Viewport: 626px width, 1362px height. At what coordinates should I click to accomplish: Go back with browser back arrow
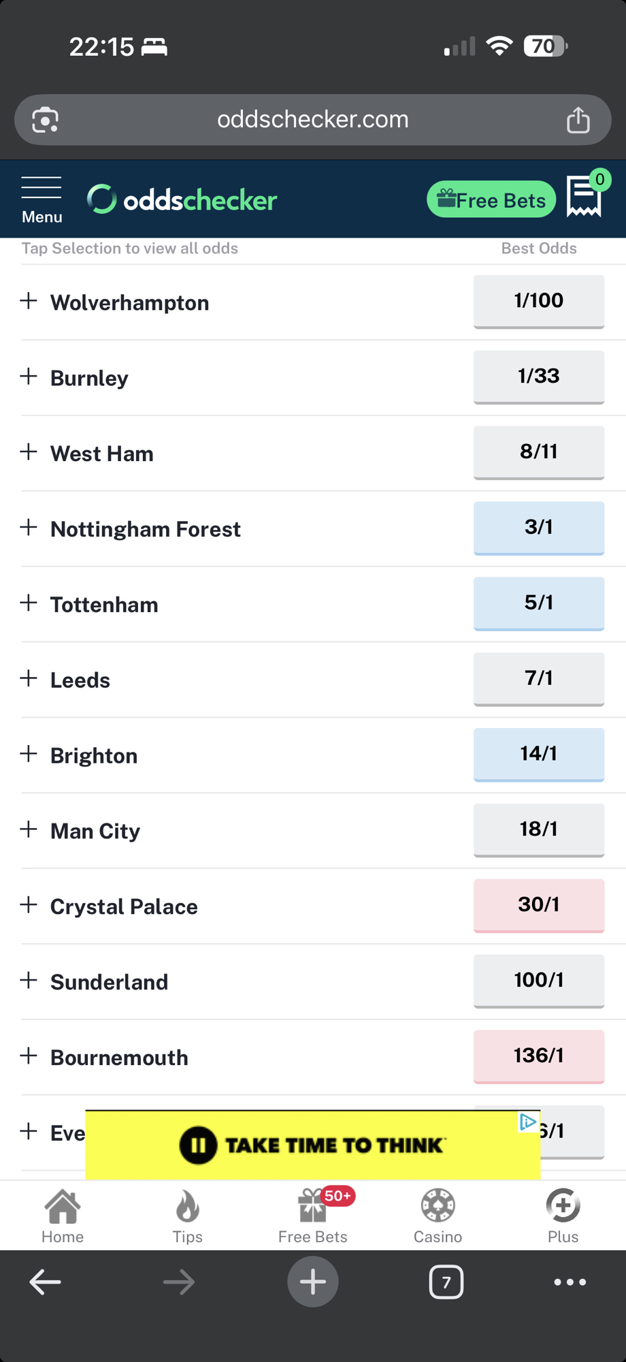[x=46, y=1282]
